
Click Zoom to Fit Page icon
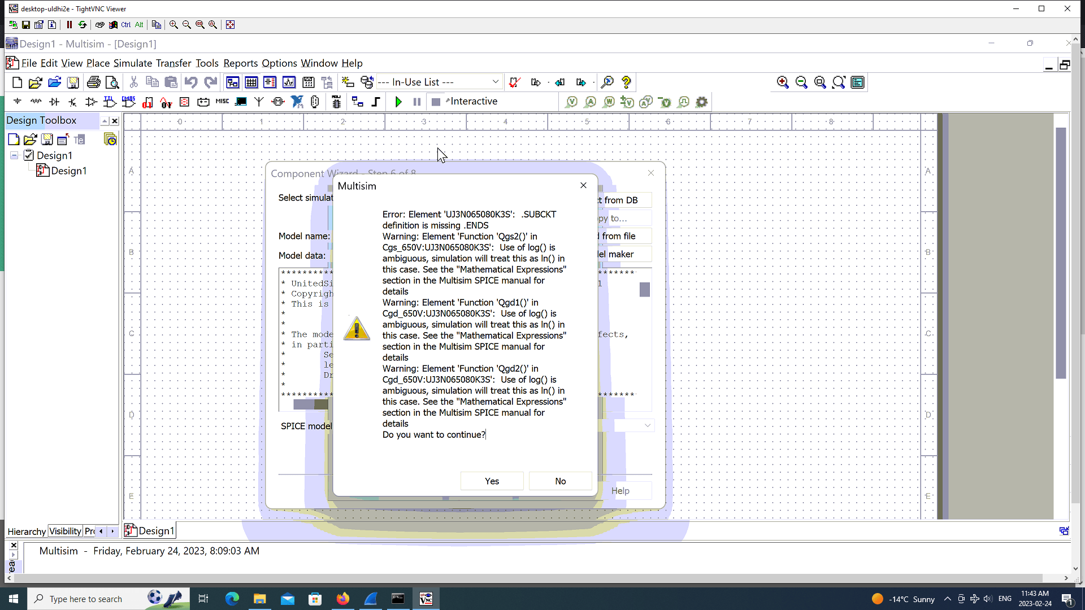[x=839, y=82]
